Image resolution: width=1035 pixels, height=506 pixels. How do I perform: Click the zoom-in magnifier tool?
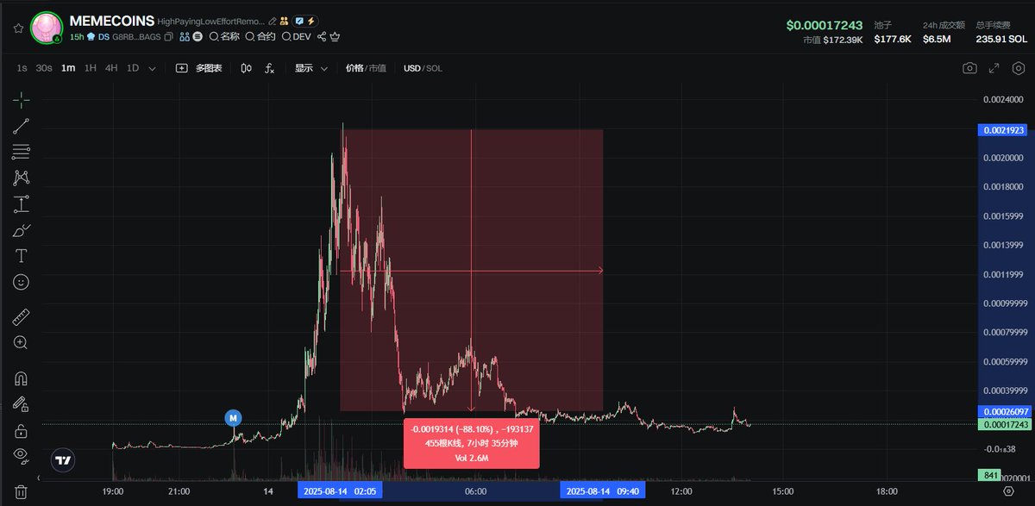22,342
